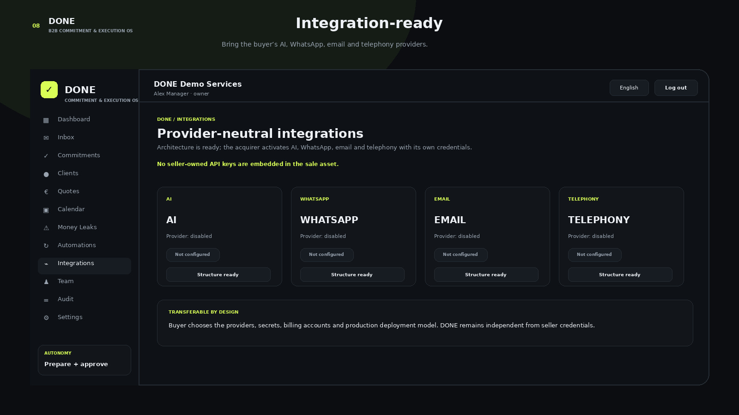Click the Dashboard grid icon
This screenshot has width=739, height=415.
[x=46, y=120]
